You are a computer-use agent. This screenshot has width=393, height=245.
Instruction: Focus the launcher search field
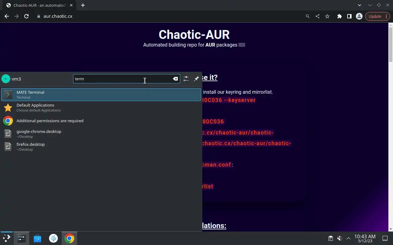pyautogui.click(x=126, y=79)
